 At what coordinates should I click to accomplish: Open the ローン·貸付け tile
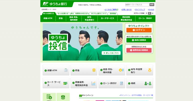(112, 83)
